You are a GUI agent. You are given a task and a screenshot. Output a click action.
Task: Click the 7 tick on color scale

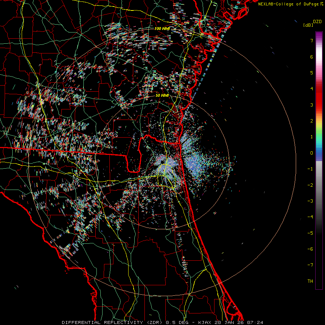[x=312, y=40]
